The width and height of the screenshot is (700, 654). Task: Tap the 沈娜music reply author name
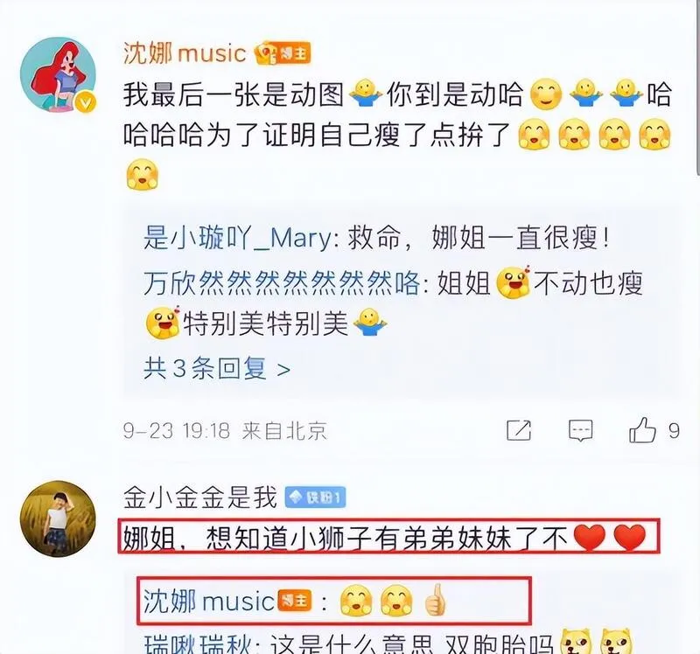coord(208,601)
